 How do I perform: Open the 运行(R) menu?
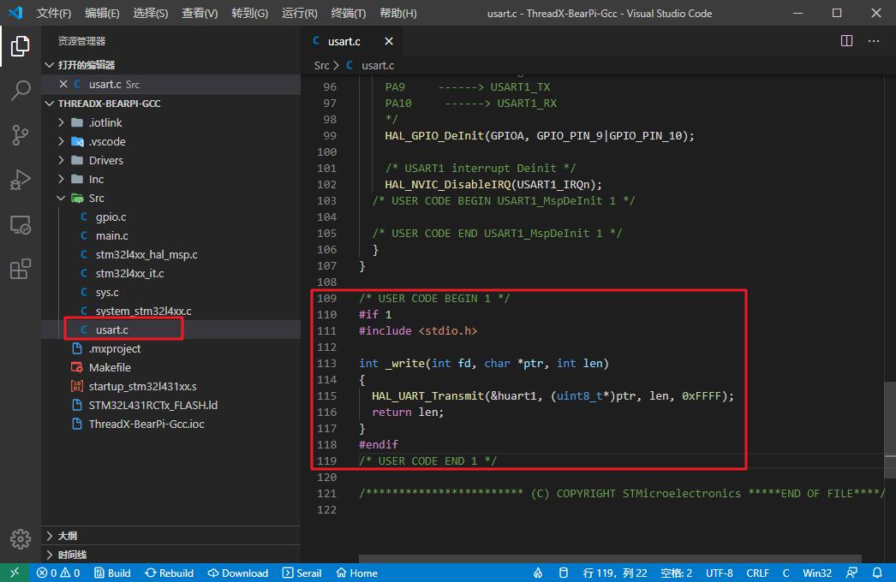[300, 13]
